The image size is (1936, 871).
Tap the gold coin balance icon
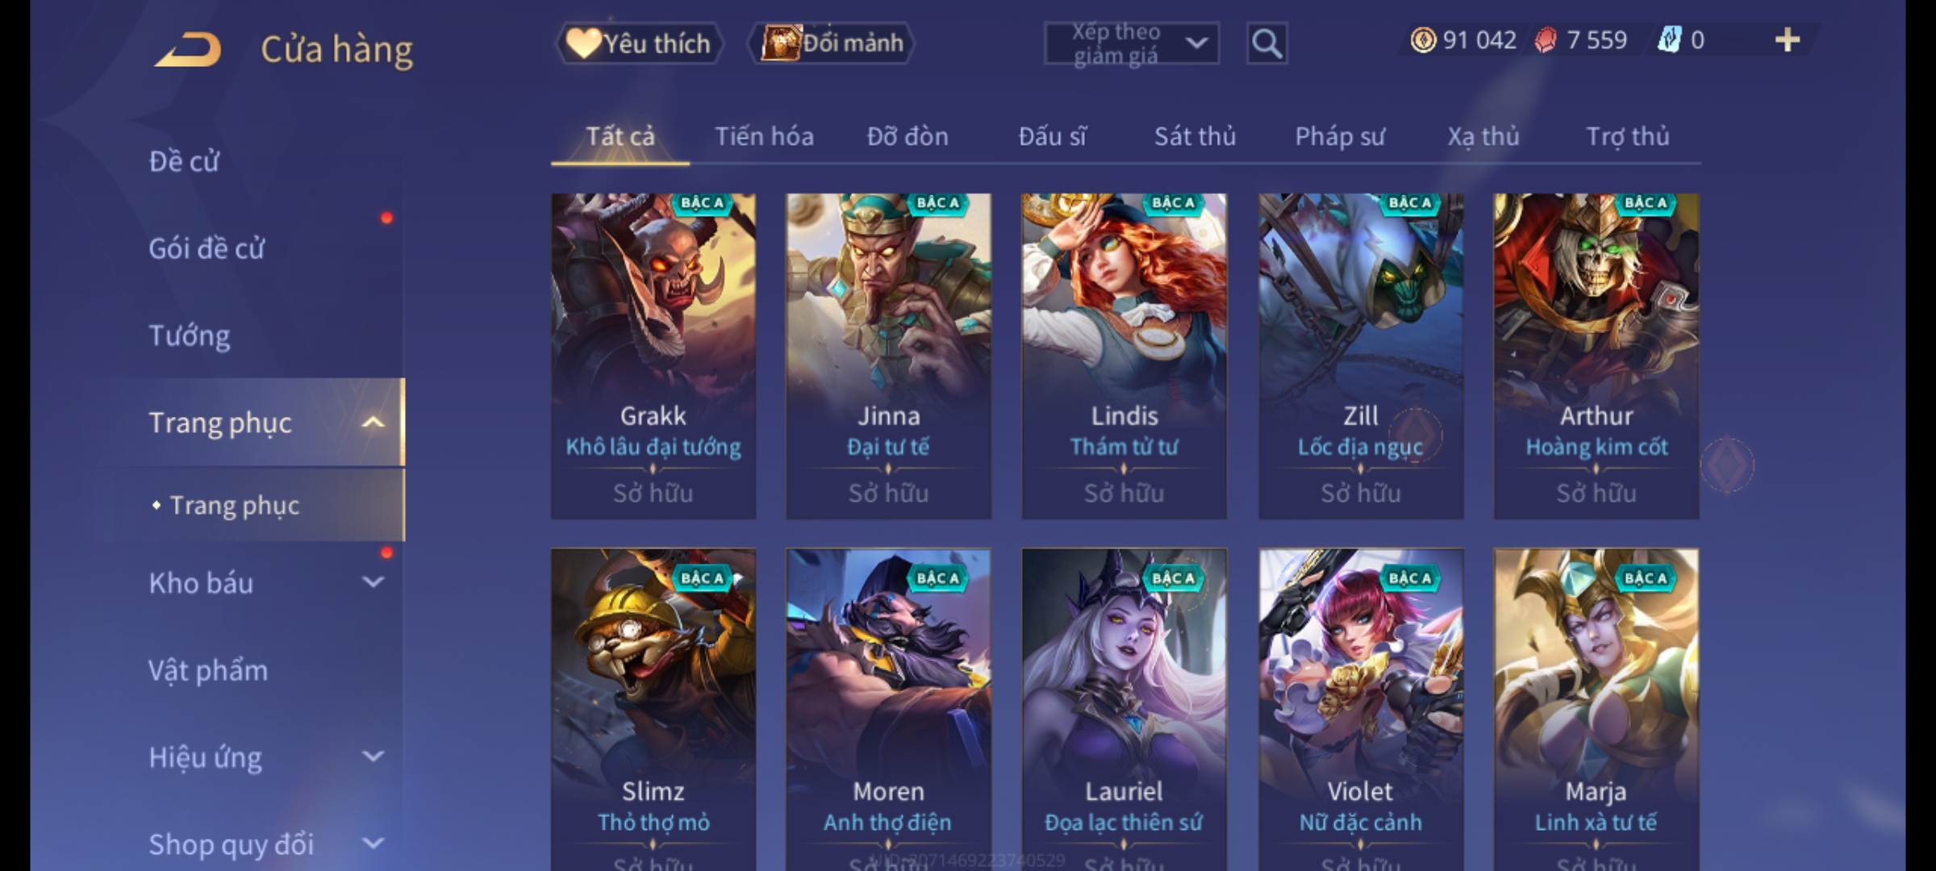(1423, 40)
